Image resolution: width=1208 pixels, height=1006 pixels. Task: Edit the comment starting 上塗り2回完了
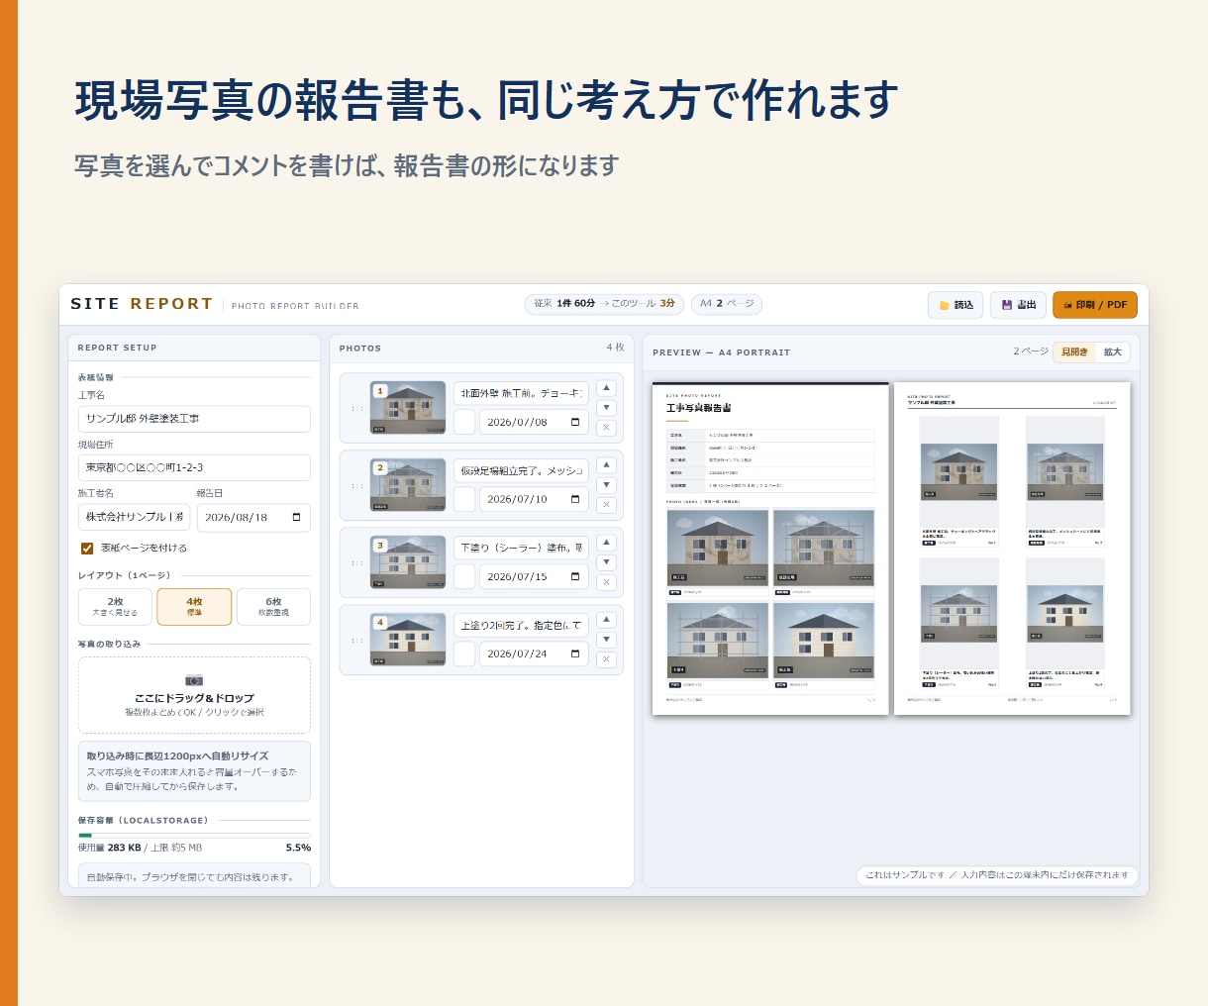click(x=521, y=625)
